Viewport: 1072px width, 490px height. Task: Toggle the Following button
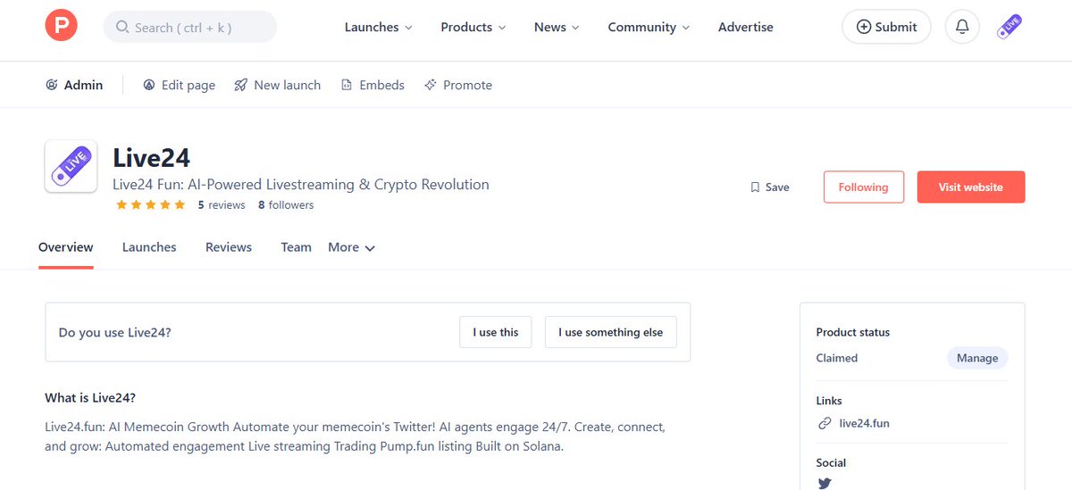tap(863, 187)
